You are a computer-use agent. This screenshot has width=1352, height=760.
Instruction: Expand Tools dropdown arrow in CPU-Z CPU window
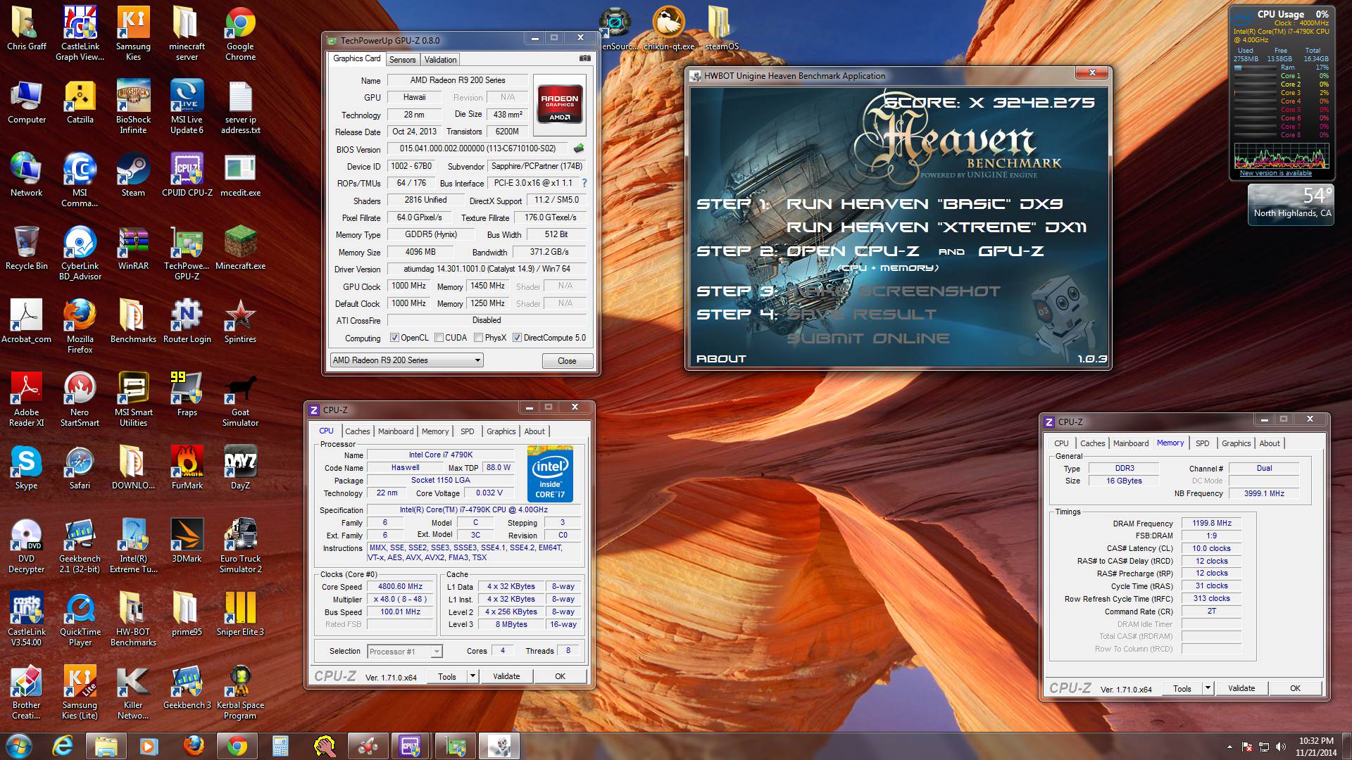click(x=473, y=676)
